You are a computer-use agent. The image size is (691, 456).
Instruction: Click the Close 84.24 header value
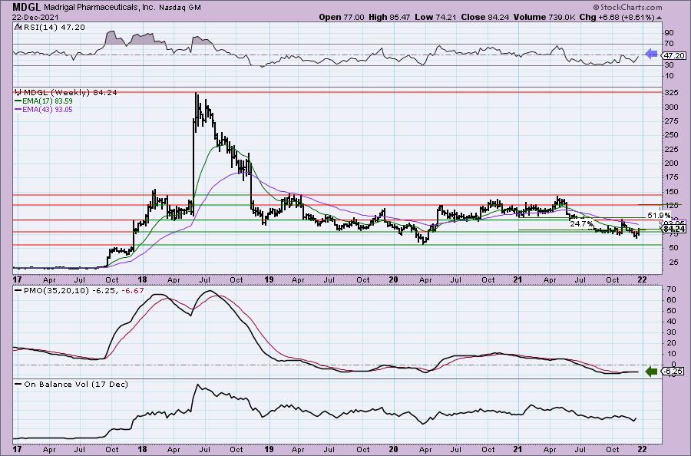point(485,17)
